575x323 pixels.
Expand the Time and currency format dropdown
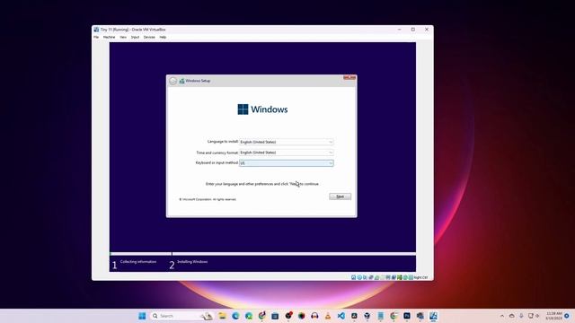click(x=286, y=153)
